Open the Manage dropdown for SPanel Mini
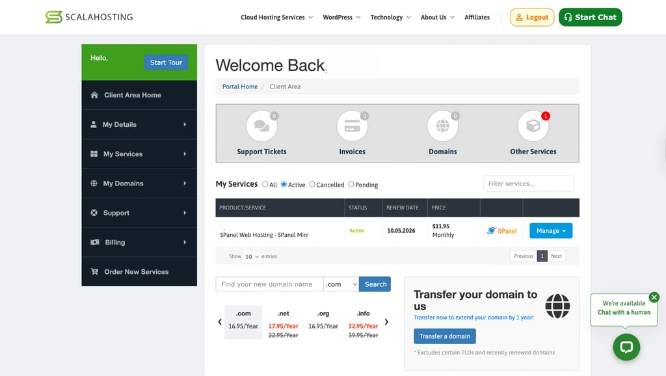Screen dimensions: 666x376 pos(551,231)
